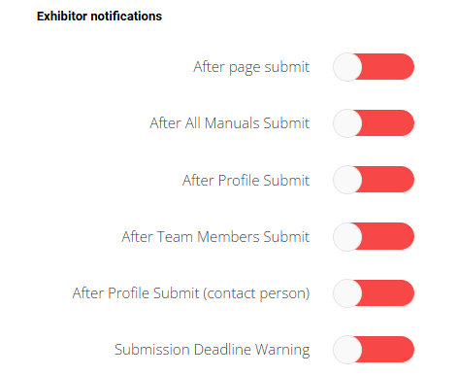Activate the Submission Deadline Warning toggle
The height and width of the screenshot is (376, 459).
pos(374,350)
